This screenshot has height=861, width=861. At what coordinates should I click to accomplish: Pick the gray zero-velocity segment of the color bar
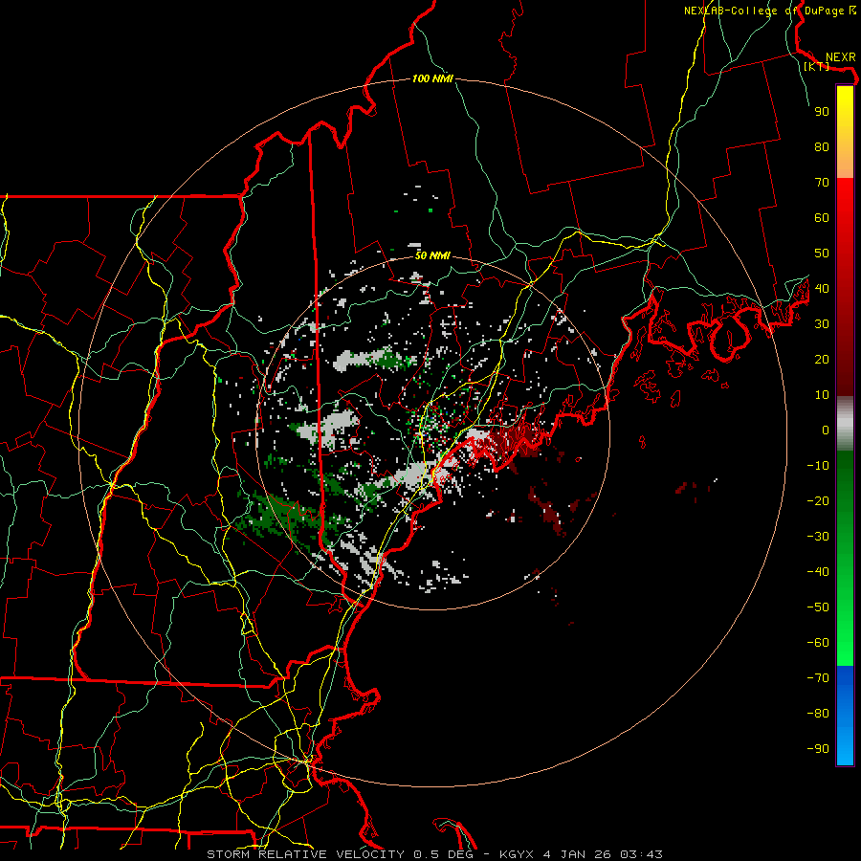tap(845, 426)
